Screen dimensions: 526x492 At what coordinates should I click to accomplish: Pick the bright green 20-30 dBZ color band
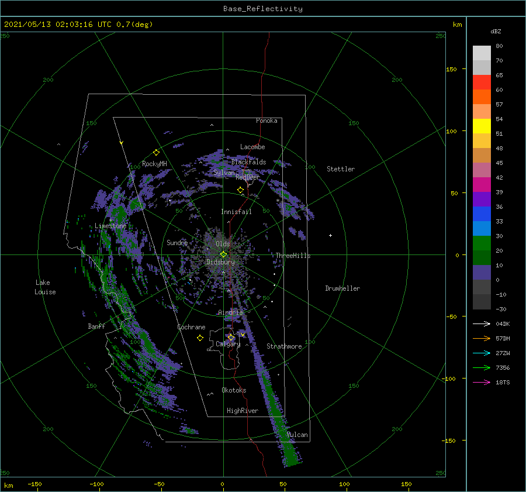click(482, 243)
